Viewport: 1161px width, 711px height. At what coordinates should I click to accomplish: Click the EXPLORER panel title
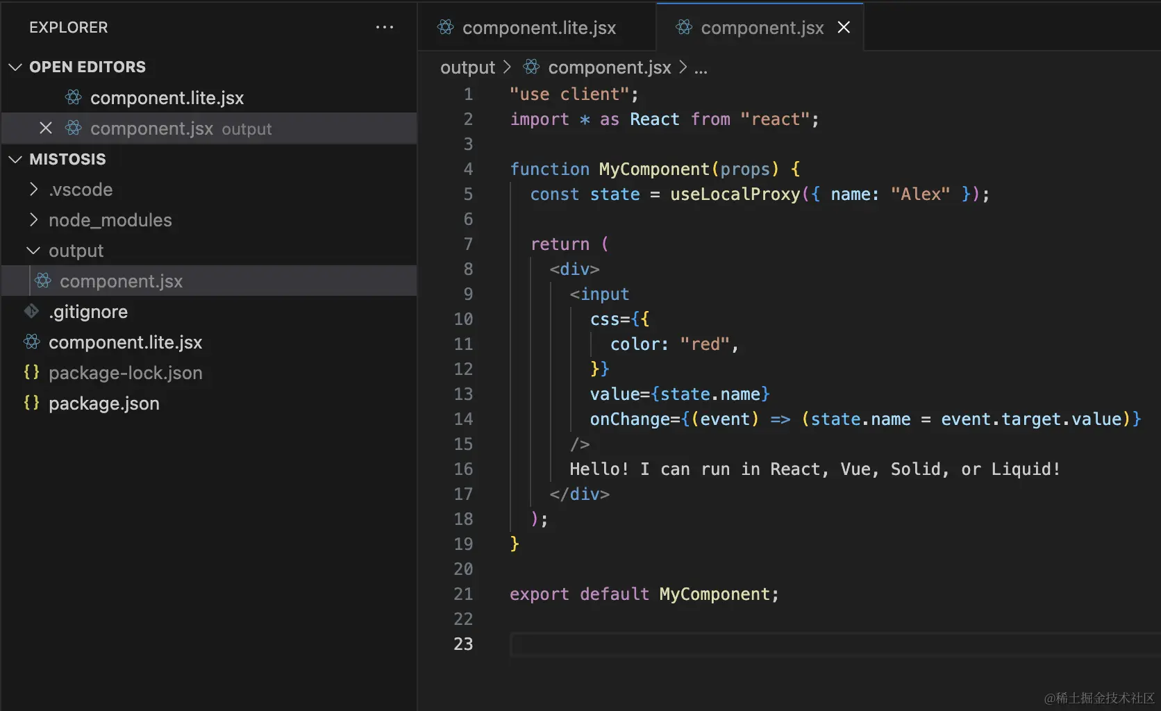tap(68, 27)
